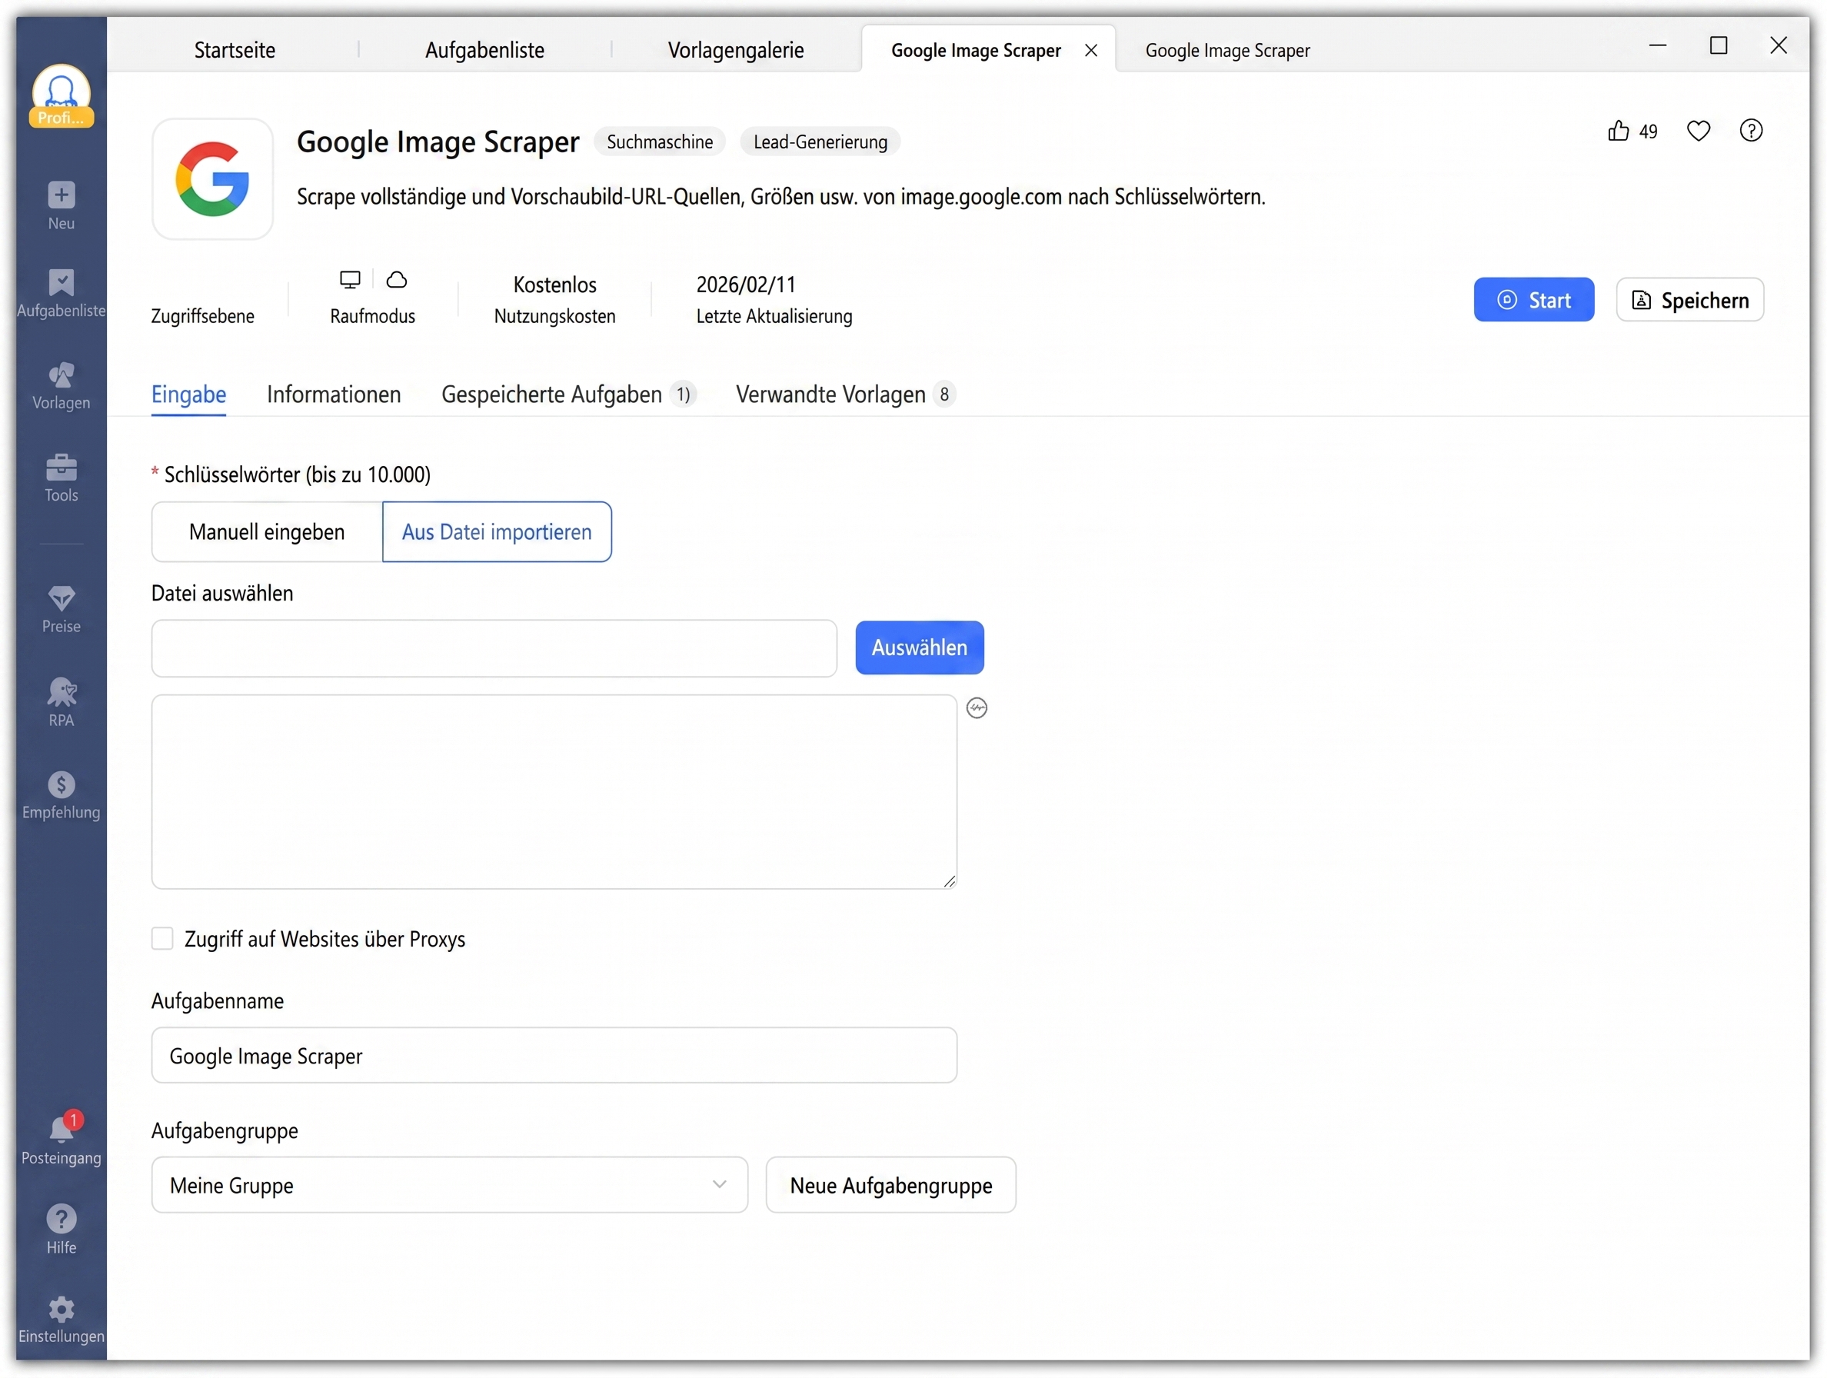
Task: Select Manuell eingeben input mode
Action: [x=267, y=532]
